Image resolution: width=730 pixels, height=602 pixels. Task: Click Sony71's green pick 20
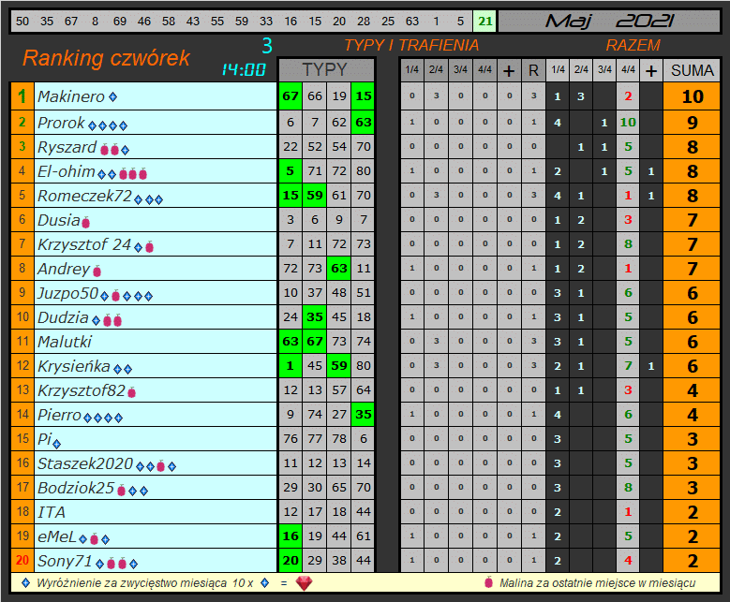coord(291,560)
